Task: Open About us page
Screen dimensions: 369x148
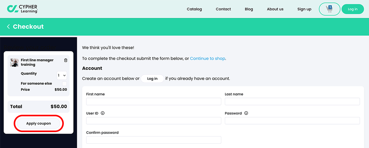Action: (x=275, y=9)
